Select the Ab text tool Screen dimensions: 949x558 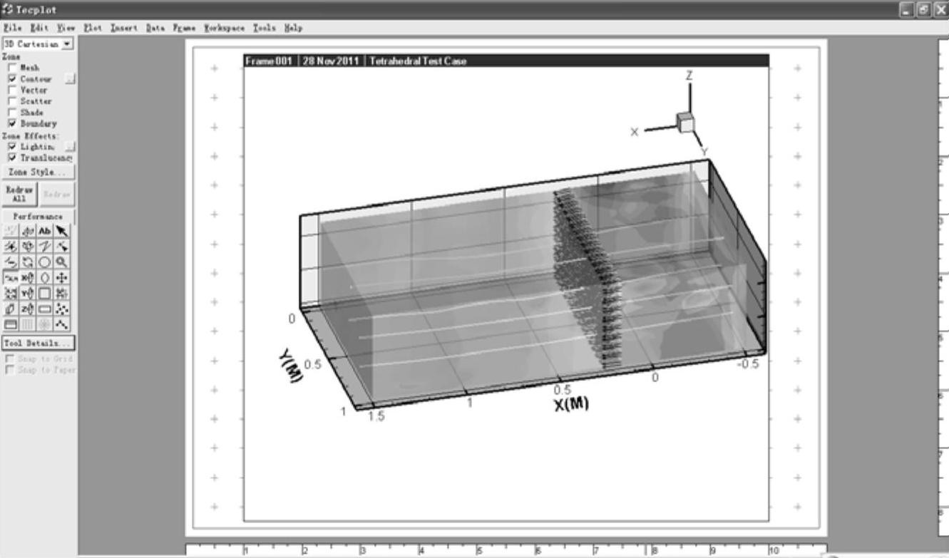click(x=44, y=230)
